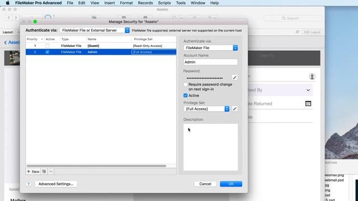Open the File menu
358x201 pixels.
pyautogui.click(x=70, y=3)
